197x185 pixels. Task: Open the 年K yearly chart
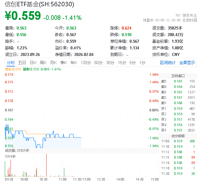(x=74, y=63)
